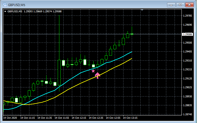This screenshot has height=123, width=197.
Task: Click the GBPUSD,M5 OHLC header text
Action: coord(34,11)
